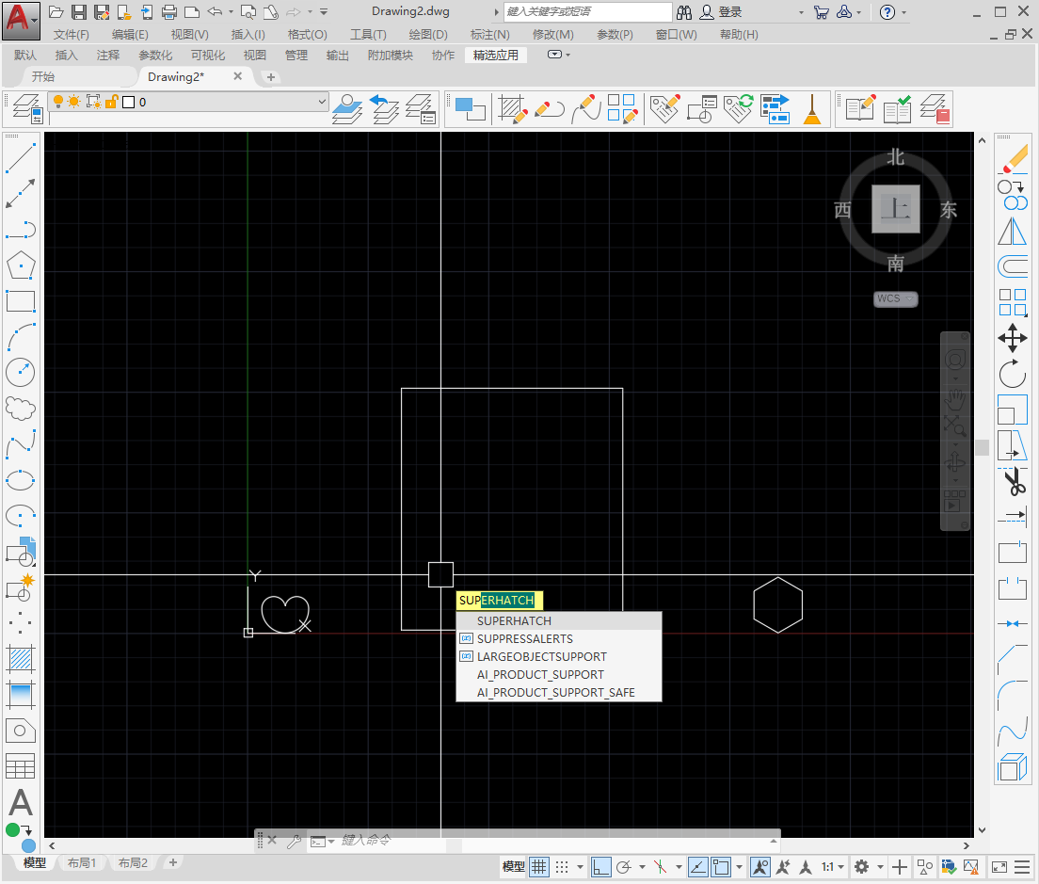Open the 文件(F) menu
Image resolution: width=1039 pixels, height=884 pixels.
(71, 35)
